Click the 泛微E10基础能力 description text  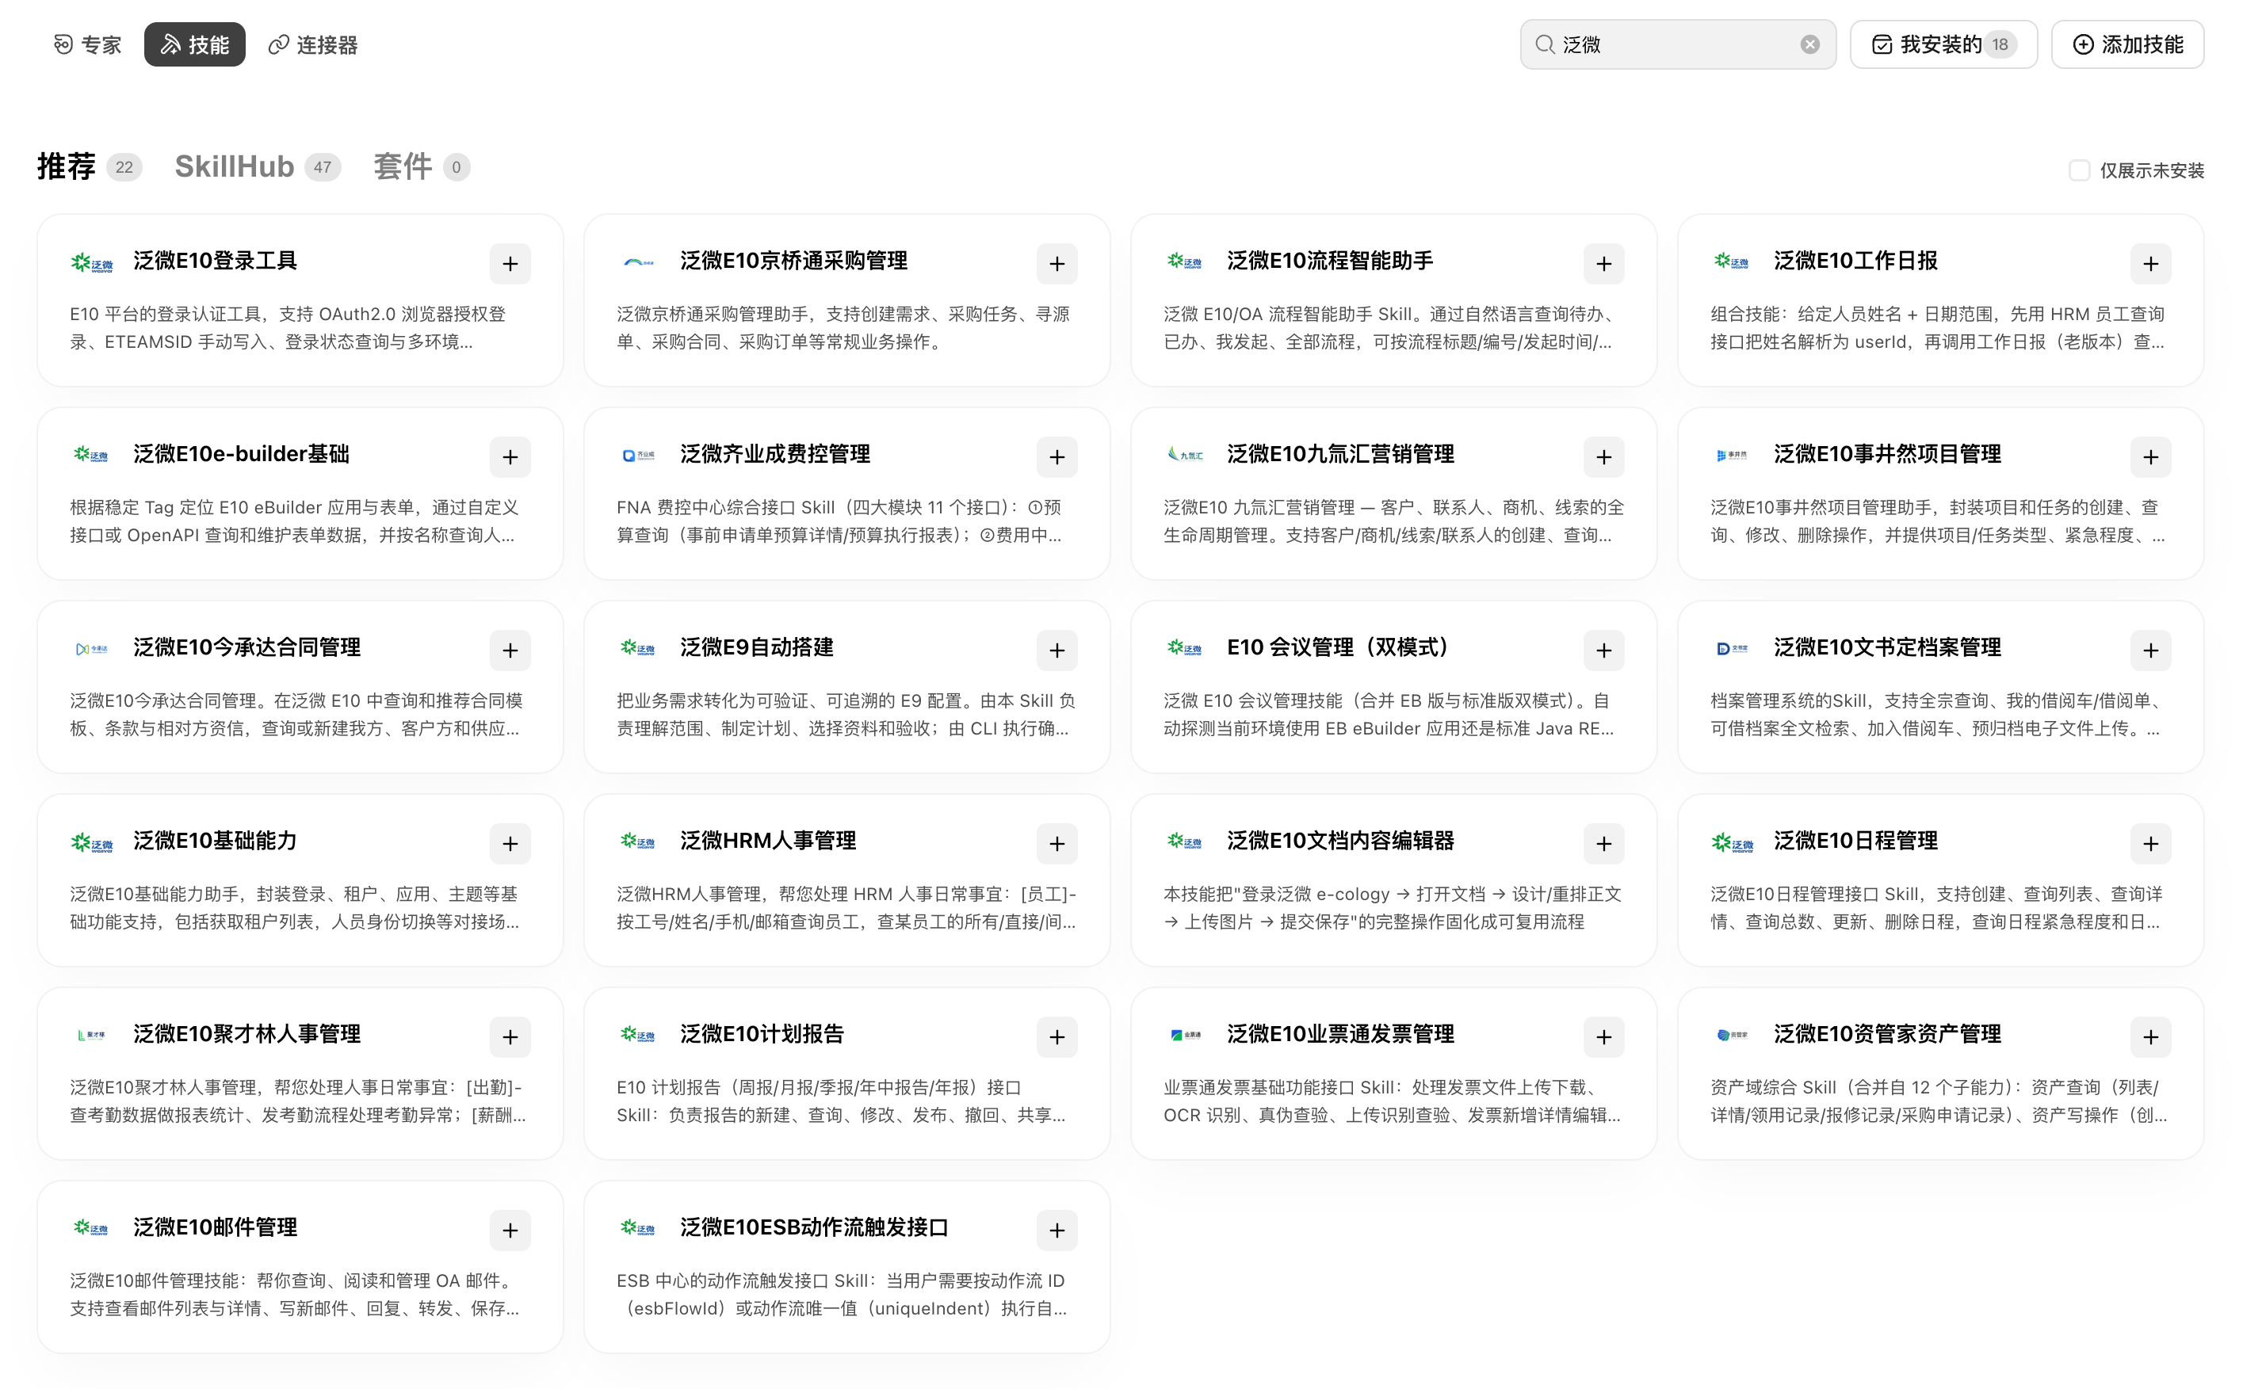click(294, 907)
